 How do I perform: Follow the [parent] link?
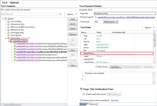(115, 101)
